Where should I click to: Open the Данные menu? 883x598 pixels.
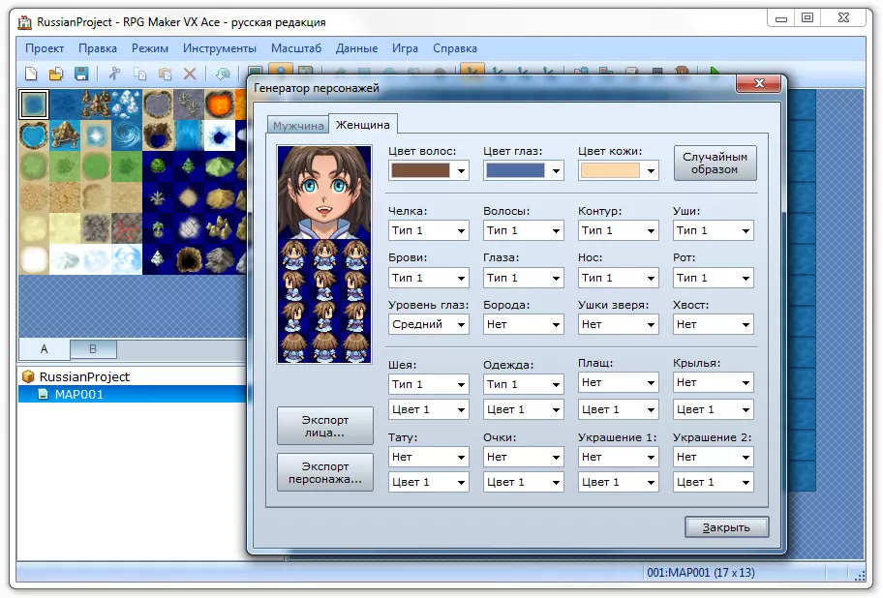(x=356, y=48)
